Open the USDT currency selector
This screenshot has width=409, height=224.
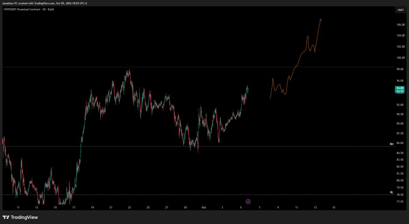[x=400, y=10]
